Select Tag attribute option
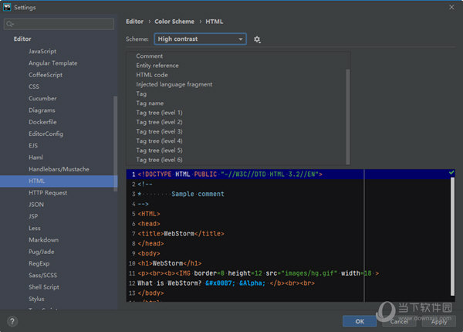The image size is (463, 332). point(141,94)
